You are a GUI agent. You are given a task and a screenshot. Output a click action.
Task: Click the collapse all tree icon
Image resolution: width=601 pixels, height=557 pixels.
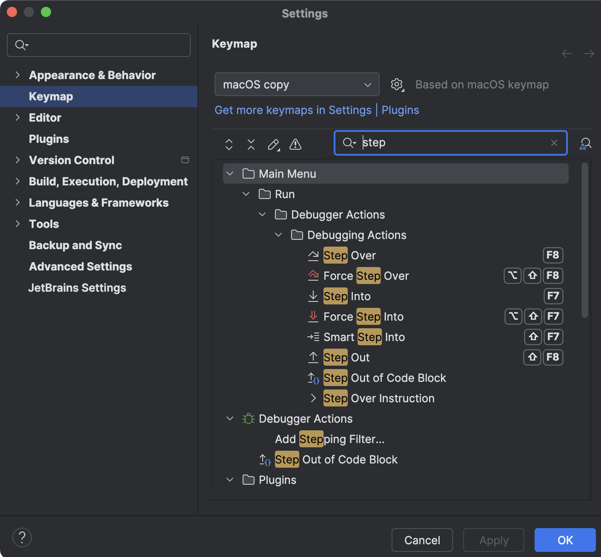point(251,145)
